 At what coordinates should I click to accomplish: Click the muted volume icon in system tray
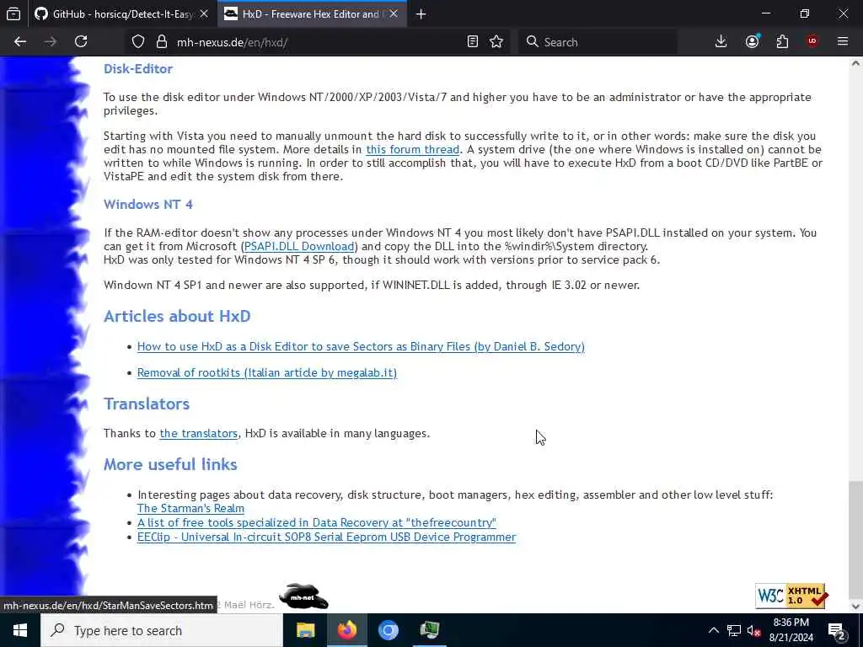[x=753, y=630]
